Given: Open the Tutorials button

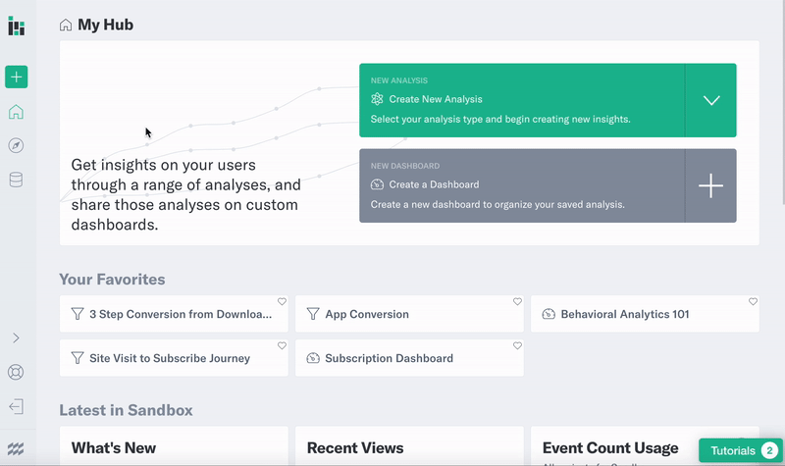Looking at the screenshot, I should tap(741, 450).
